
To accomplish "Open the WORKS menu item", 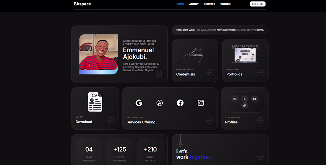I will tap(225, 4).
